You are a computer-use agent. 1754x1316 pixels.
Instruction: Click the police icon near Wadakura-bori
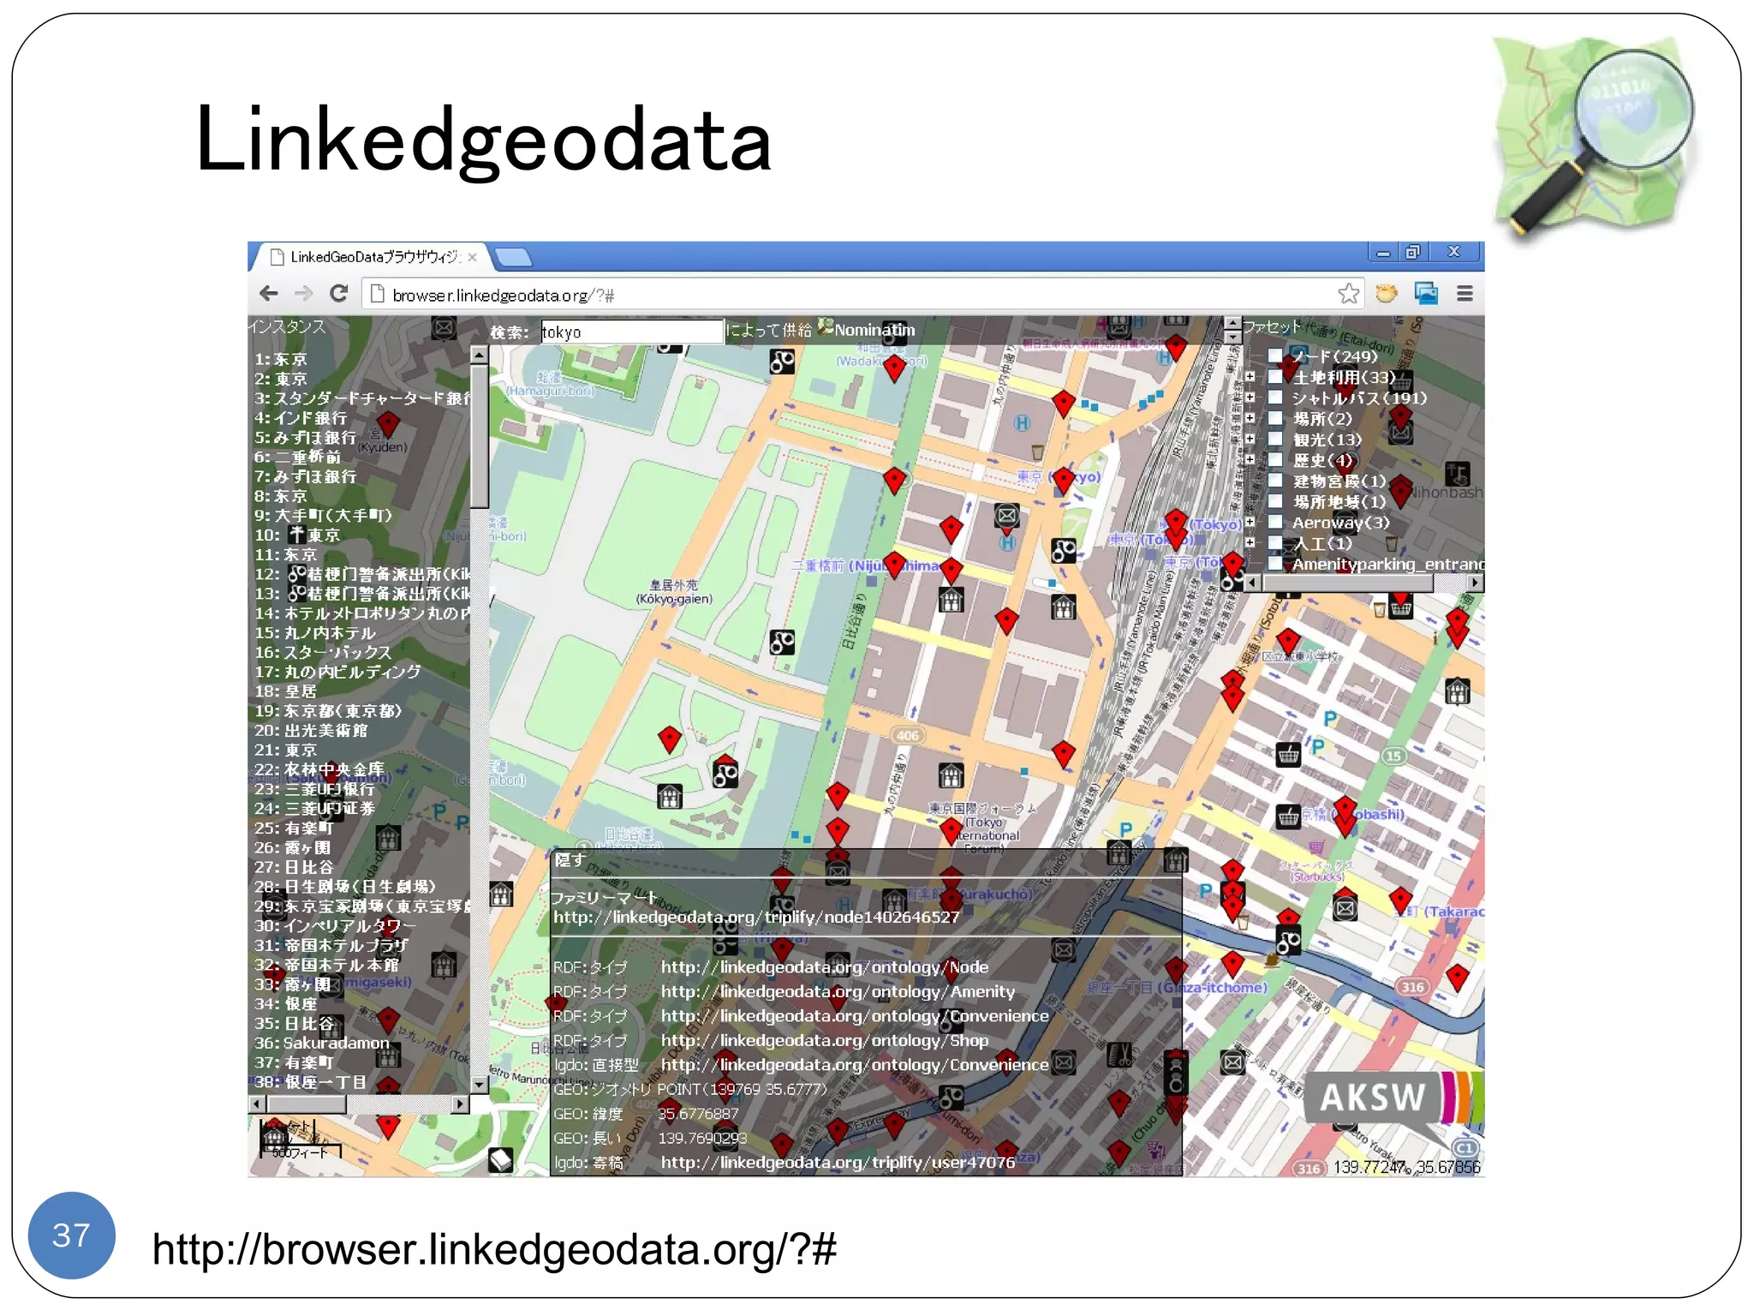782,362
